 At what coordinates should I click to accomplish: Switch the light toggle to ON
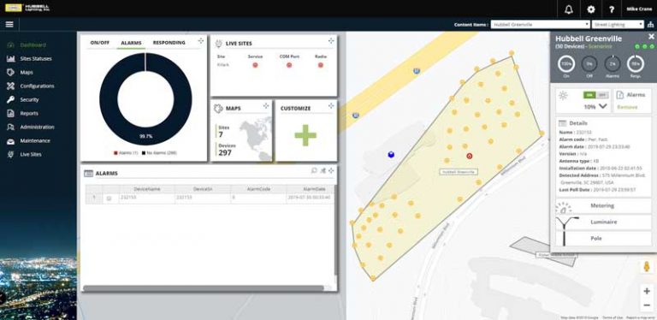pos(589,95)
